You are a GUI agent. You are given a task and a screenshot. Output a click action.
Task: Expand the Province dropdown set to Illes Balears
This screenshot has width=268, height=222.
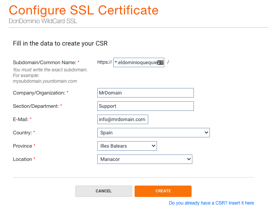point(127,146)
